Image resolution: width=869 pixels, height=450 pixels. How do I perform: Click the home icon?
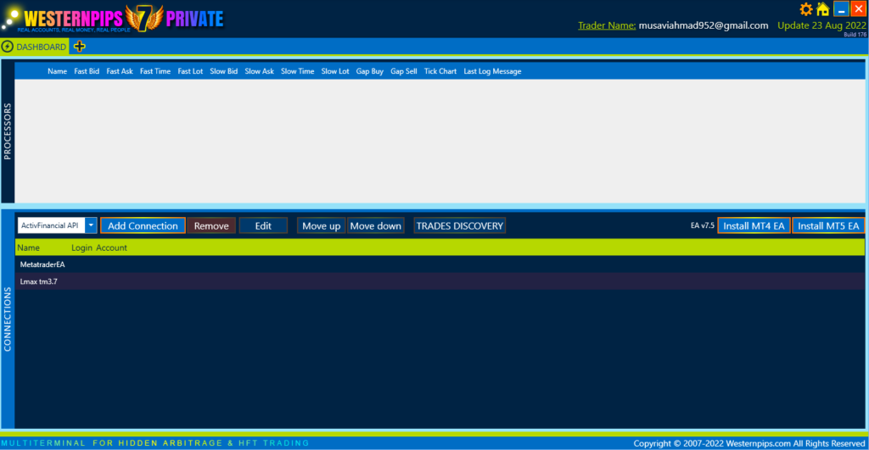click(x=823, y=9)
